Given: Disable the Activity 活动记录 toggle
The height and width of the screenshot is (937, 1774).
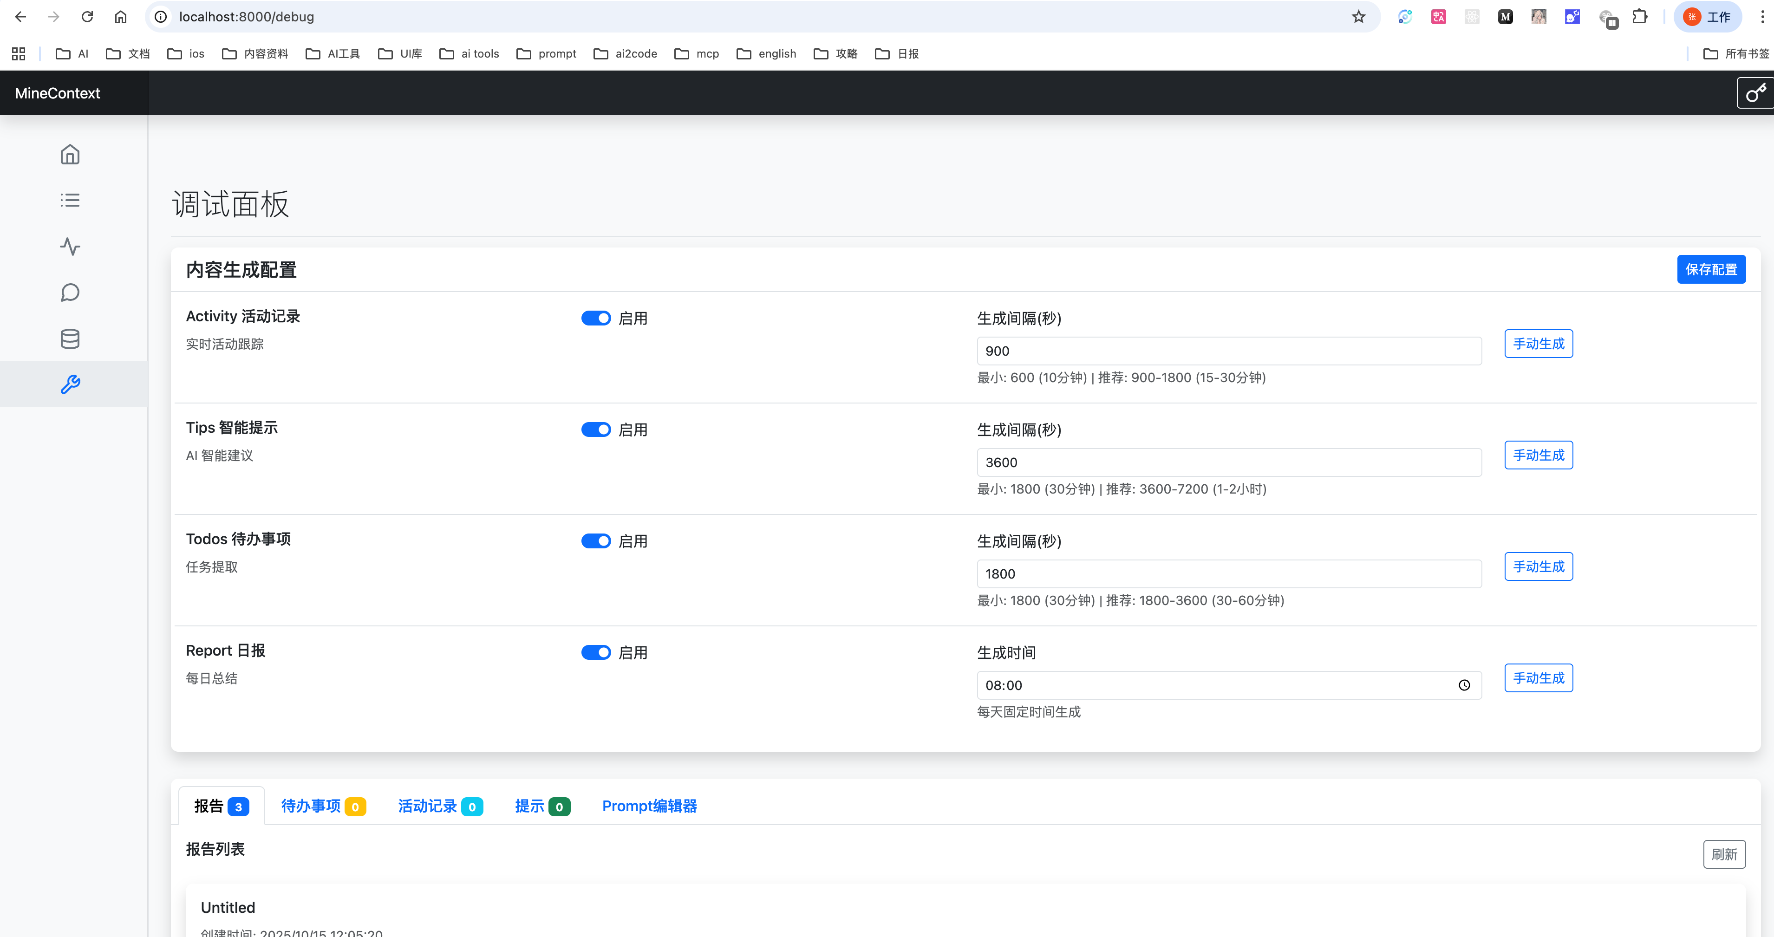Looking at the screenshot, I should 596,318.
